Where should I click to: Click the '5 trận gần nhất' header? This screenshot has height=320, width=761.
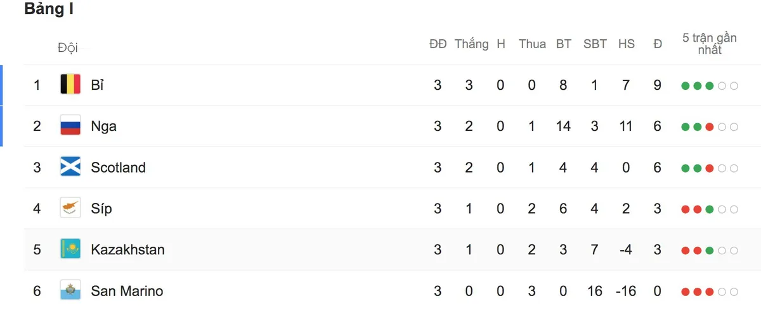pos(710,44)
